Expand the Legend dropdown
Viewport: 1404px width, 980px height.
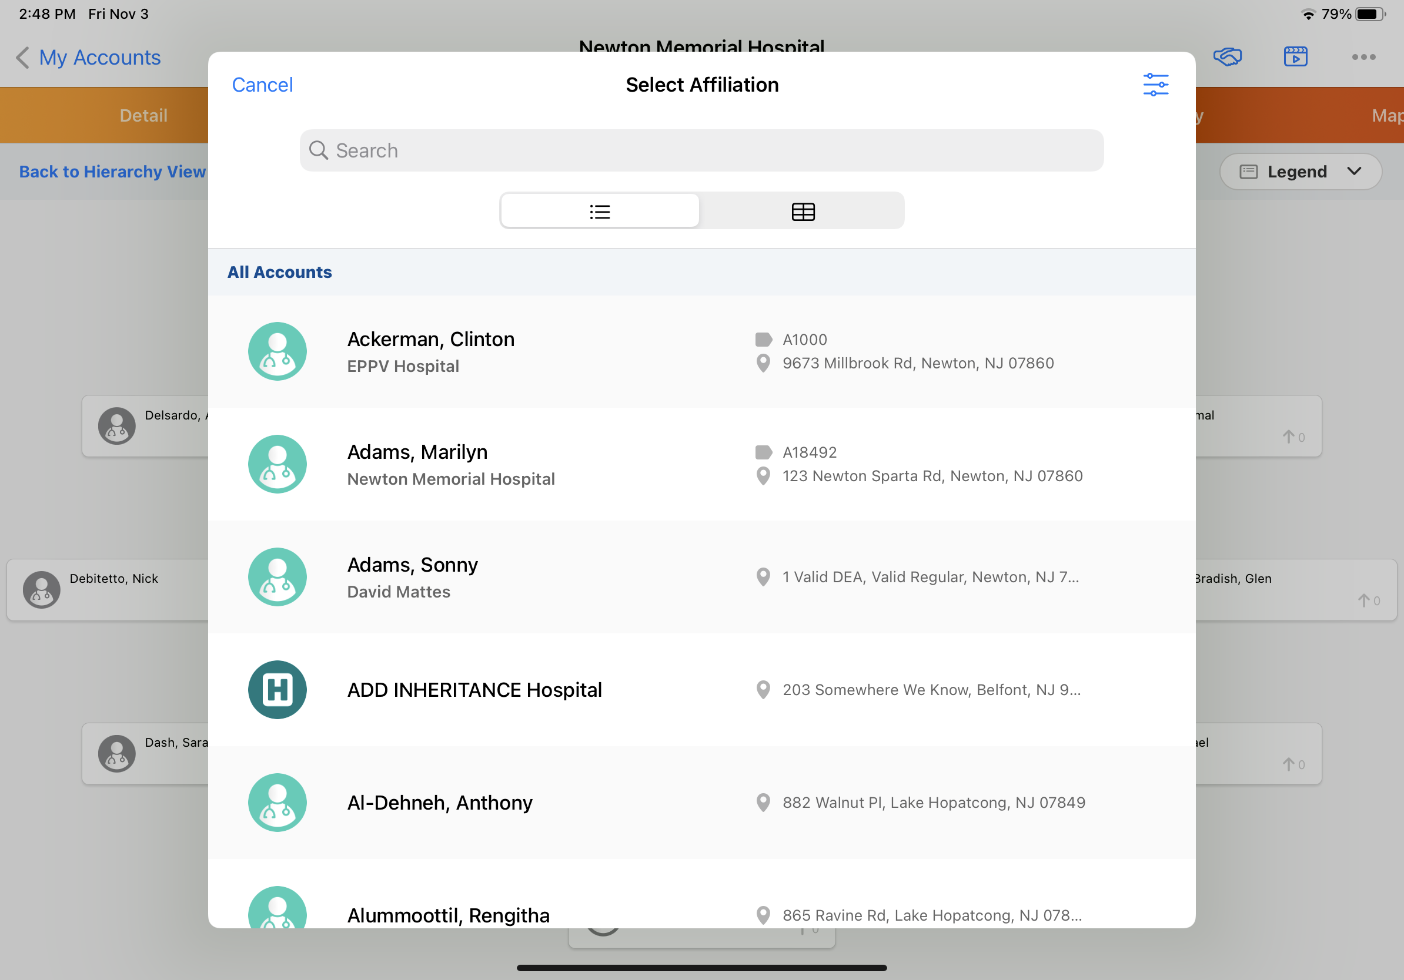point(1296,172)
